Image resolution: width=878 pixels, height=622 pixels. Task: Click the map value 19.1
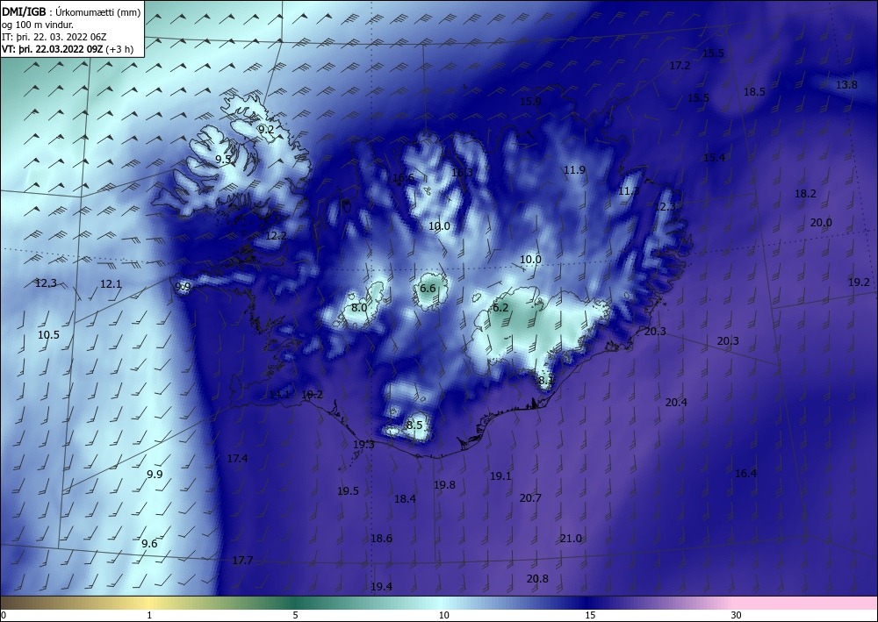[500, 476]
